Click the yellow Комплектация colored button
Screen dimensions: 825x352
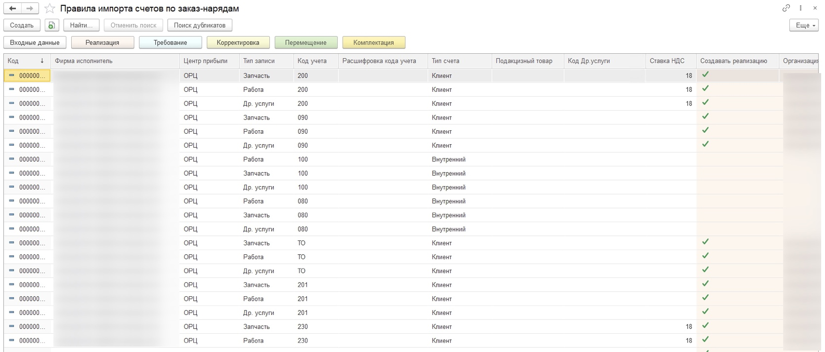(x=374, y=42)
